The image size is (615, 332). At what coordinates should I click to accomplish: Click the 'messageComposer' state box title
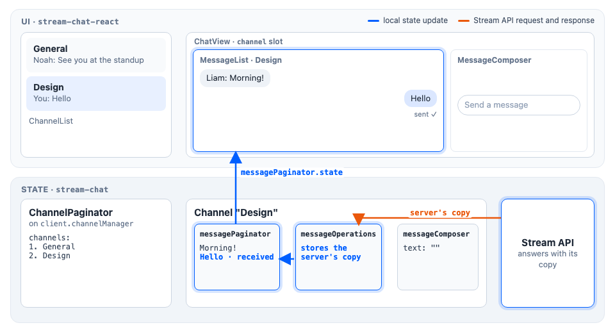[436, 234]
